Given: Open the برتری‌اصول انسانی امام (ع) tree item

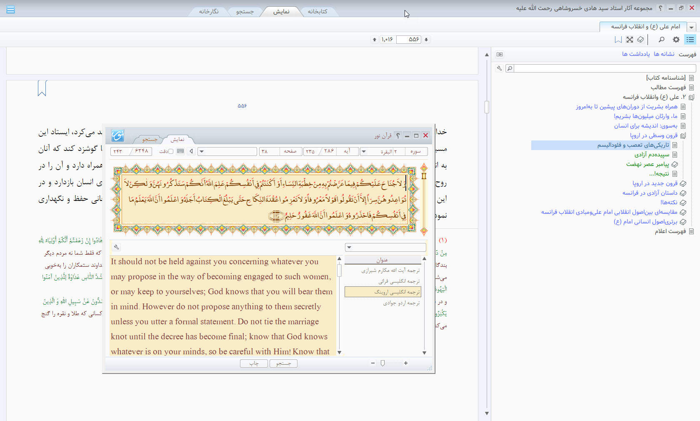Looking at the screenshot, I should [x=645, y=222].
